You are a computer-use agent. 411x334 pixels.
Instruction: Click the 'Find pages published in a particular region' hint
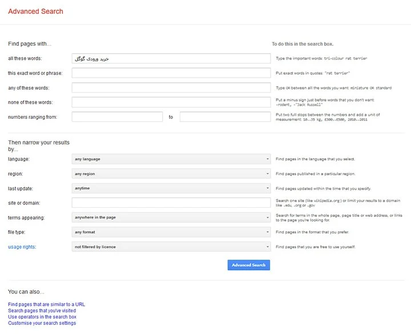[315, 174]
